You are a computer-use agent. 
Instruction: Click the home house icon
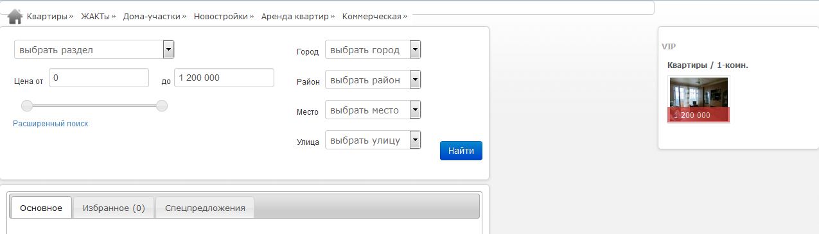coord(15,16)
